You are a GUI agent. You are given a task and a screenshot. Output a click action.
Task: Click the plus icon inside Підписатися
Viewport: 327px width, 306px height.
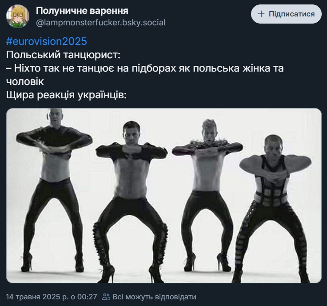261,14
